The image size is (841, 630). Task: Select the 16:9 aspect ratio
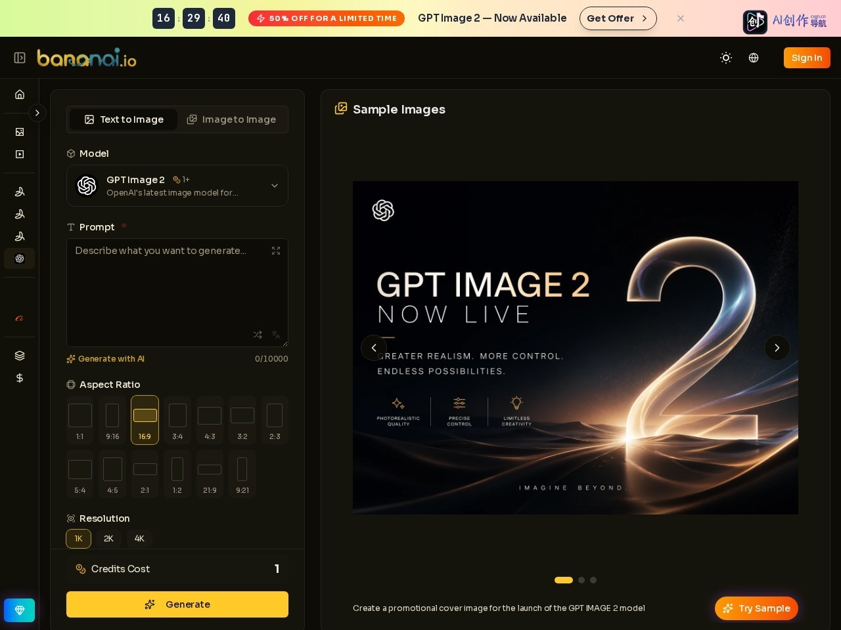145,420
